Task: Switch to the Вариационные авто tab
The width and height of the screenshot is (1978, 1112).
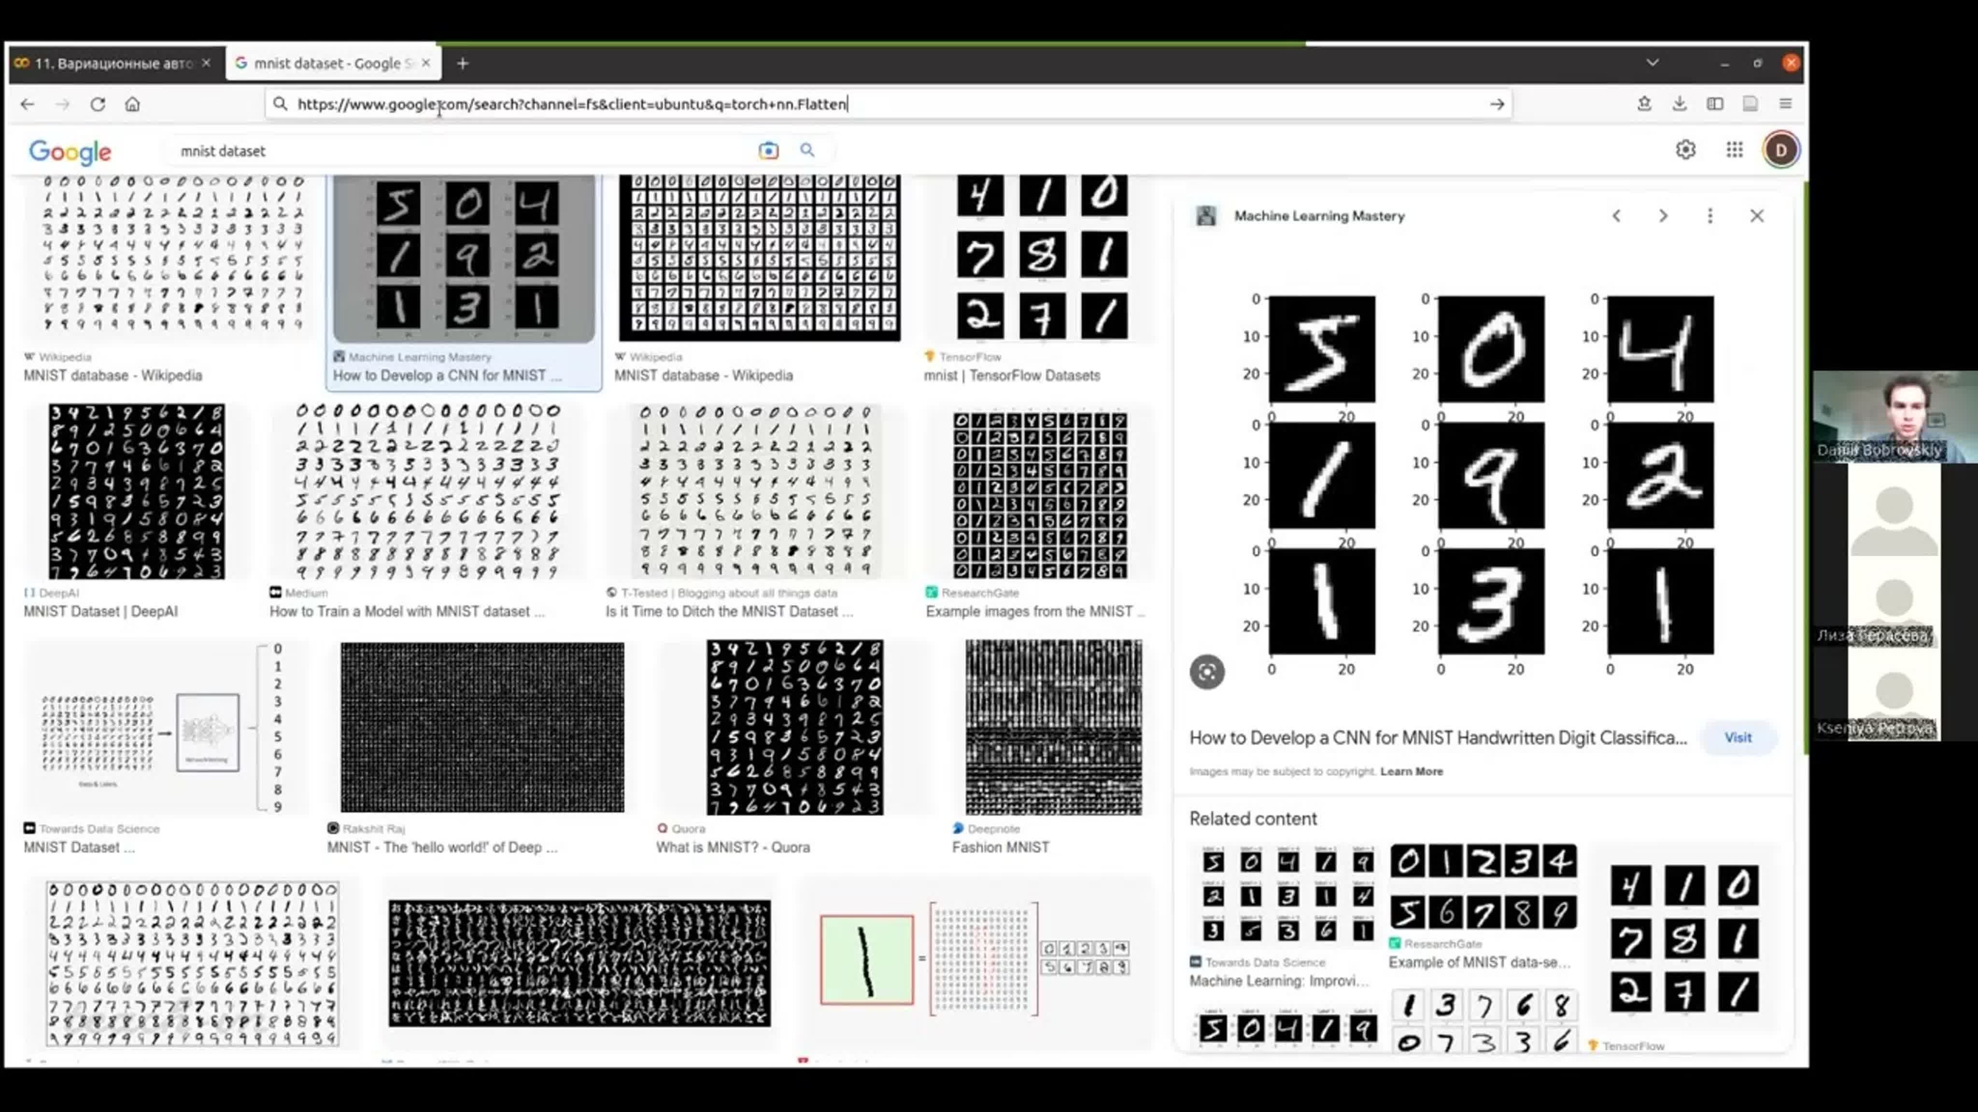Action: pos(116,64)
